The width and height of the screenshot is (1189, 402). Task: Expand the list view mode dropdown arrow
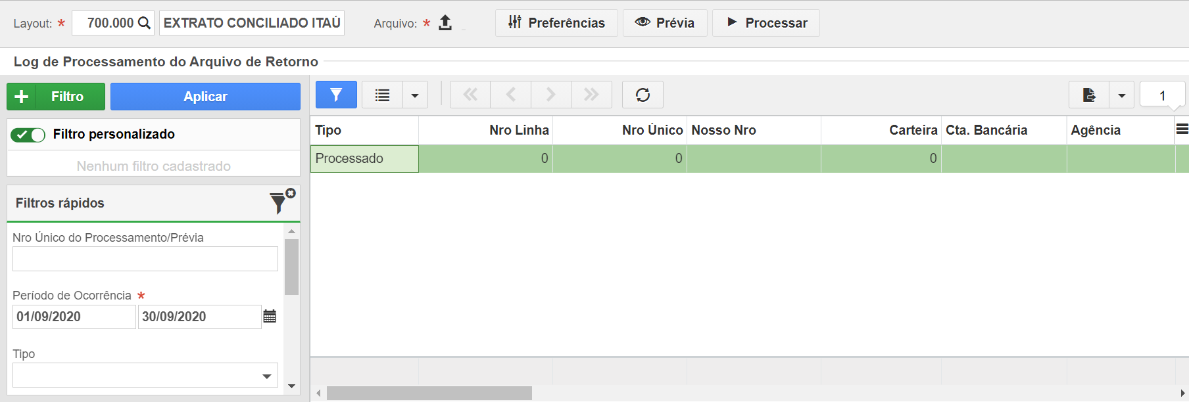click(x=415, y=95)
